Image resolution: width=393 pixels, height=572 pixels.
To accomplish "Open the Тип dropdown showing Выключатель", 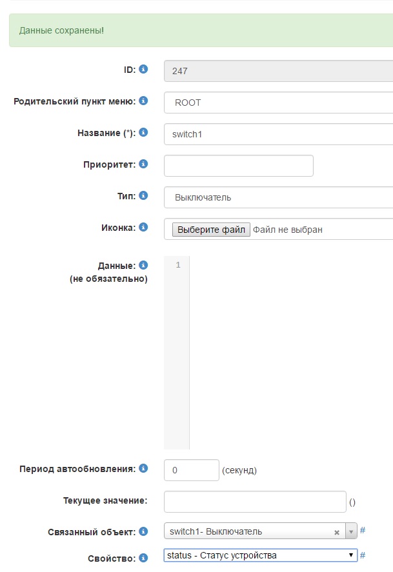I will point(278,197).
